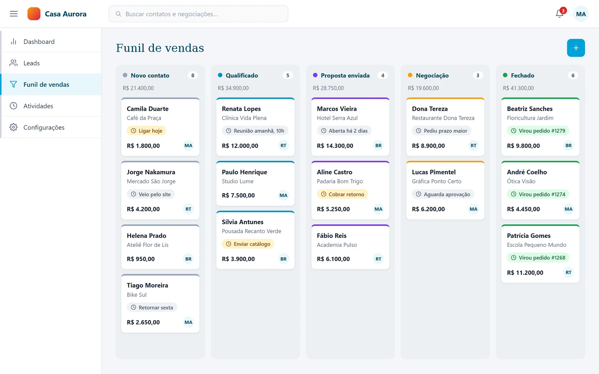
Task: Click MA avatar on Camila Duarte card
Action: pos(188,145)
